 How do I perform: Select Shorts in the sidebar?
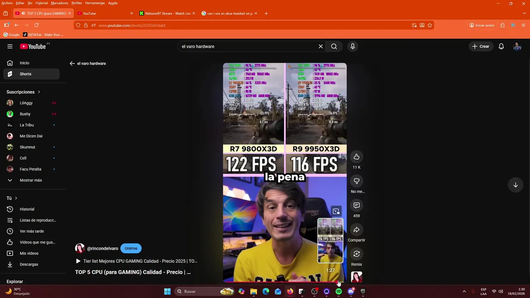31,74
